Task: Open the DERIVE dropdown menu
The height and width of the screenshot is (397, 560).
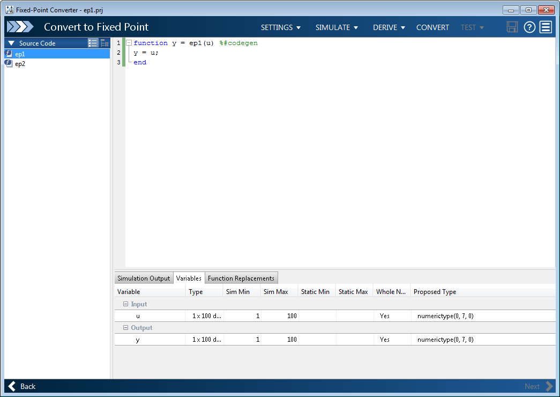Action: 389,27
